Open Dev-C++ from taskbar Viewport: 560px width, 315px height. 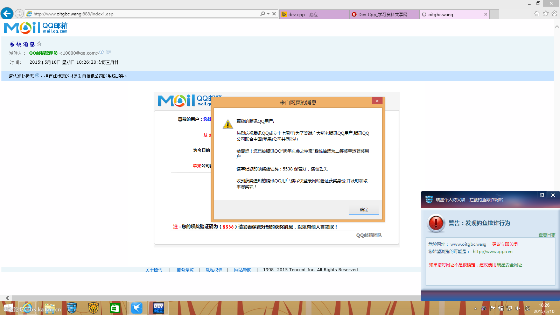pos(159,308)
